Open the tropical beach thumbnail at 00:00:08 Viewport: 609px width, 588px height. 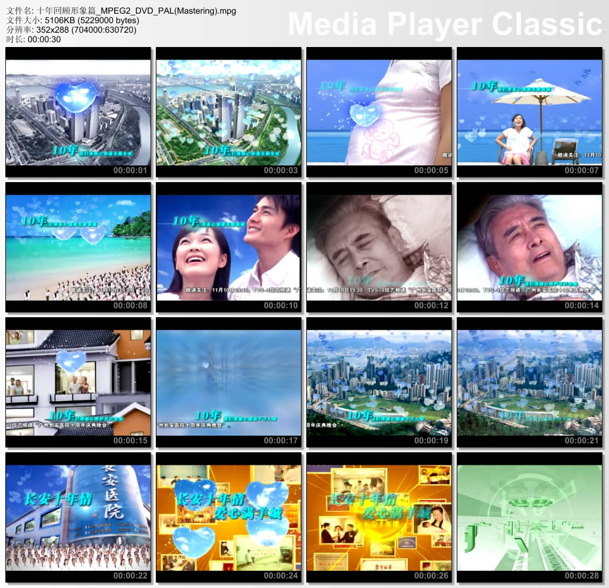click(x=78, y=247)
